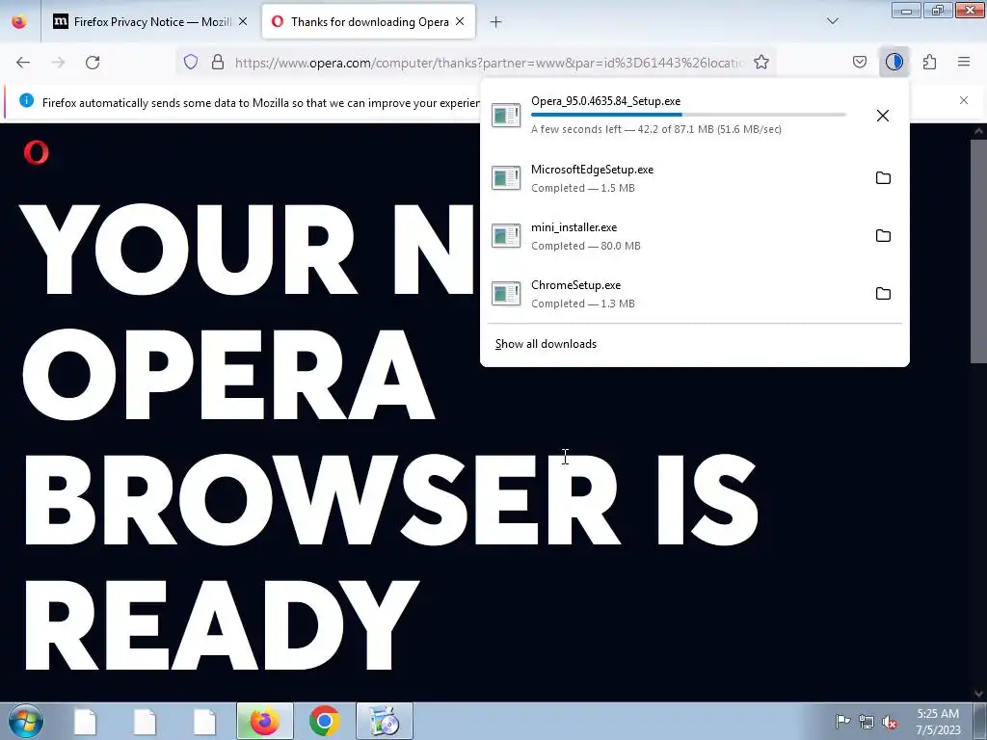
Task: Open folder containing MicrosoftEdgeSetup.exe
Action: [883, 178]
